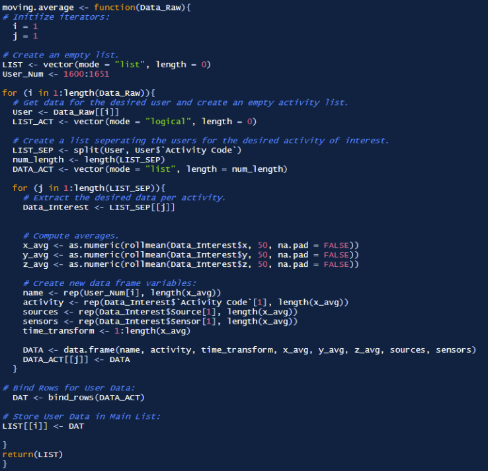
Task: Click the 'time_transform <- 1:length(x_avg)' line
Action: point(106,331)
